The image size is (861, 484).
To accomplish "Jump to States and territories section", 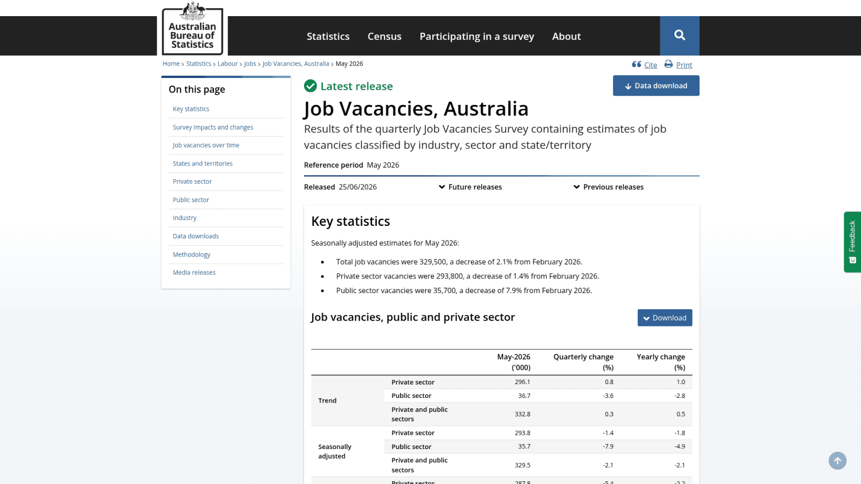I will (203, 163).
